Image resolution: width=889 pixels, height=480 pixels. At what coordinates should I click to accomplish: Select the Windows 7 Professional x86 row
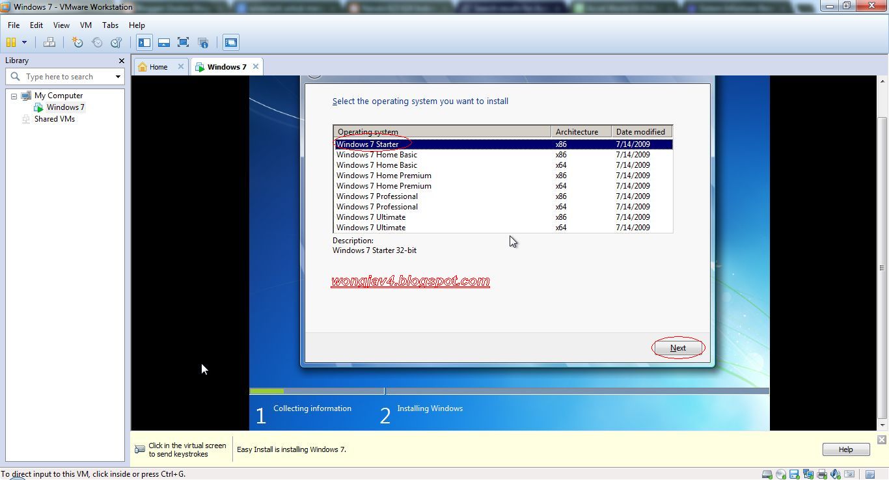[503, 196]
